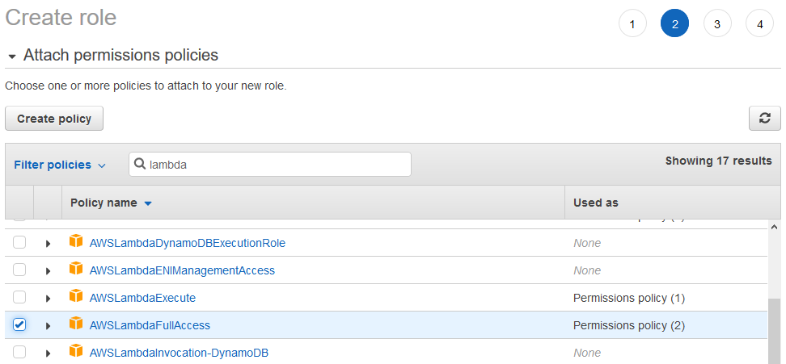Open the AWSLambdaENIManagementAccess policy link

tap(182, 270)
